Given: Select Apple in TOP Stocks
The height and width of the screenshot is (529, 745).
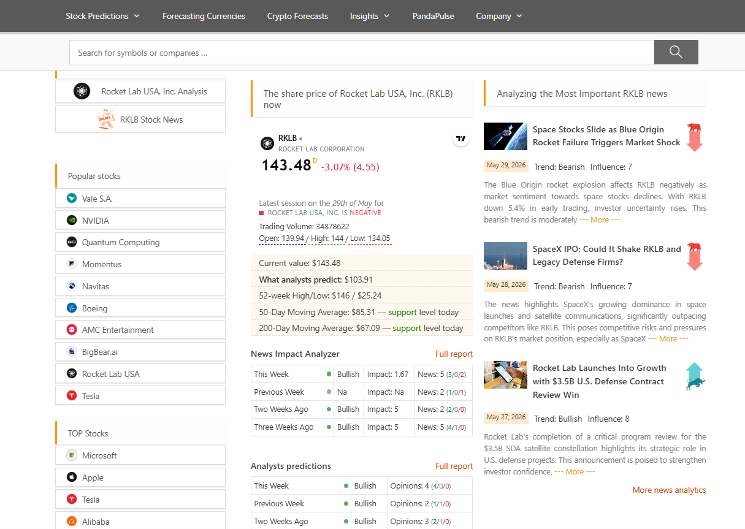Looking at the screenshot, I should 140,478.
